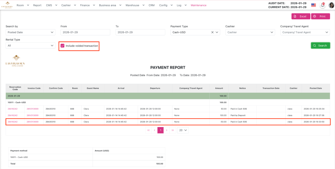The width and height of the screenshot is (335, 169).
Task: Open the Finance menu
Action: click(87, 5)
